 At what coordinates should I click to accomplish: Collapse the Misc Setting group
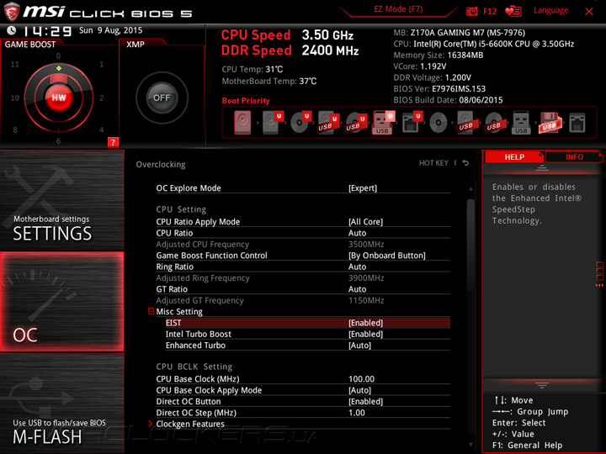tap(151, 311)
